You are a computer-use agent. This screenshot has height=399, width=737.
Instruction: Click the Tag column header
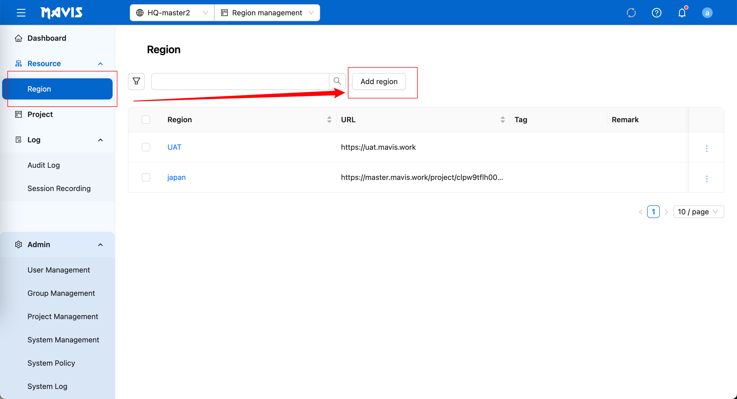521,119
